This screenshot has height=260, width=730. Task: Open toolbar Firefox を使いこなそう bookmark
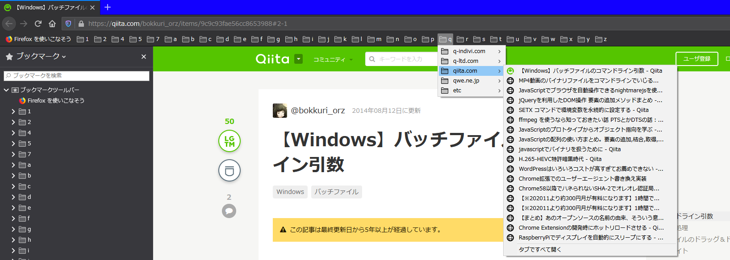pyautogui.click(x=38, y=39)
